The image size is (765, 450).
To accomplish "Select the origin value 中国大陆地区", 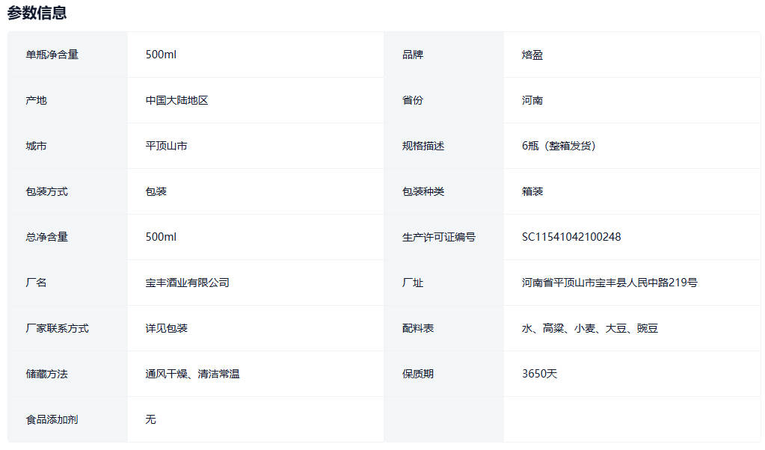I will 176,100.
